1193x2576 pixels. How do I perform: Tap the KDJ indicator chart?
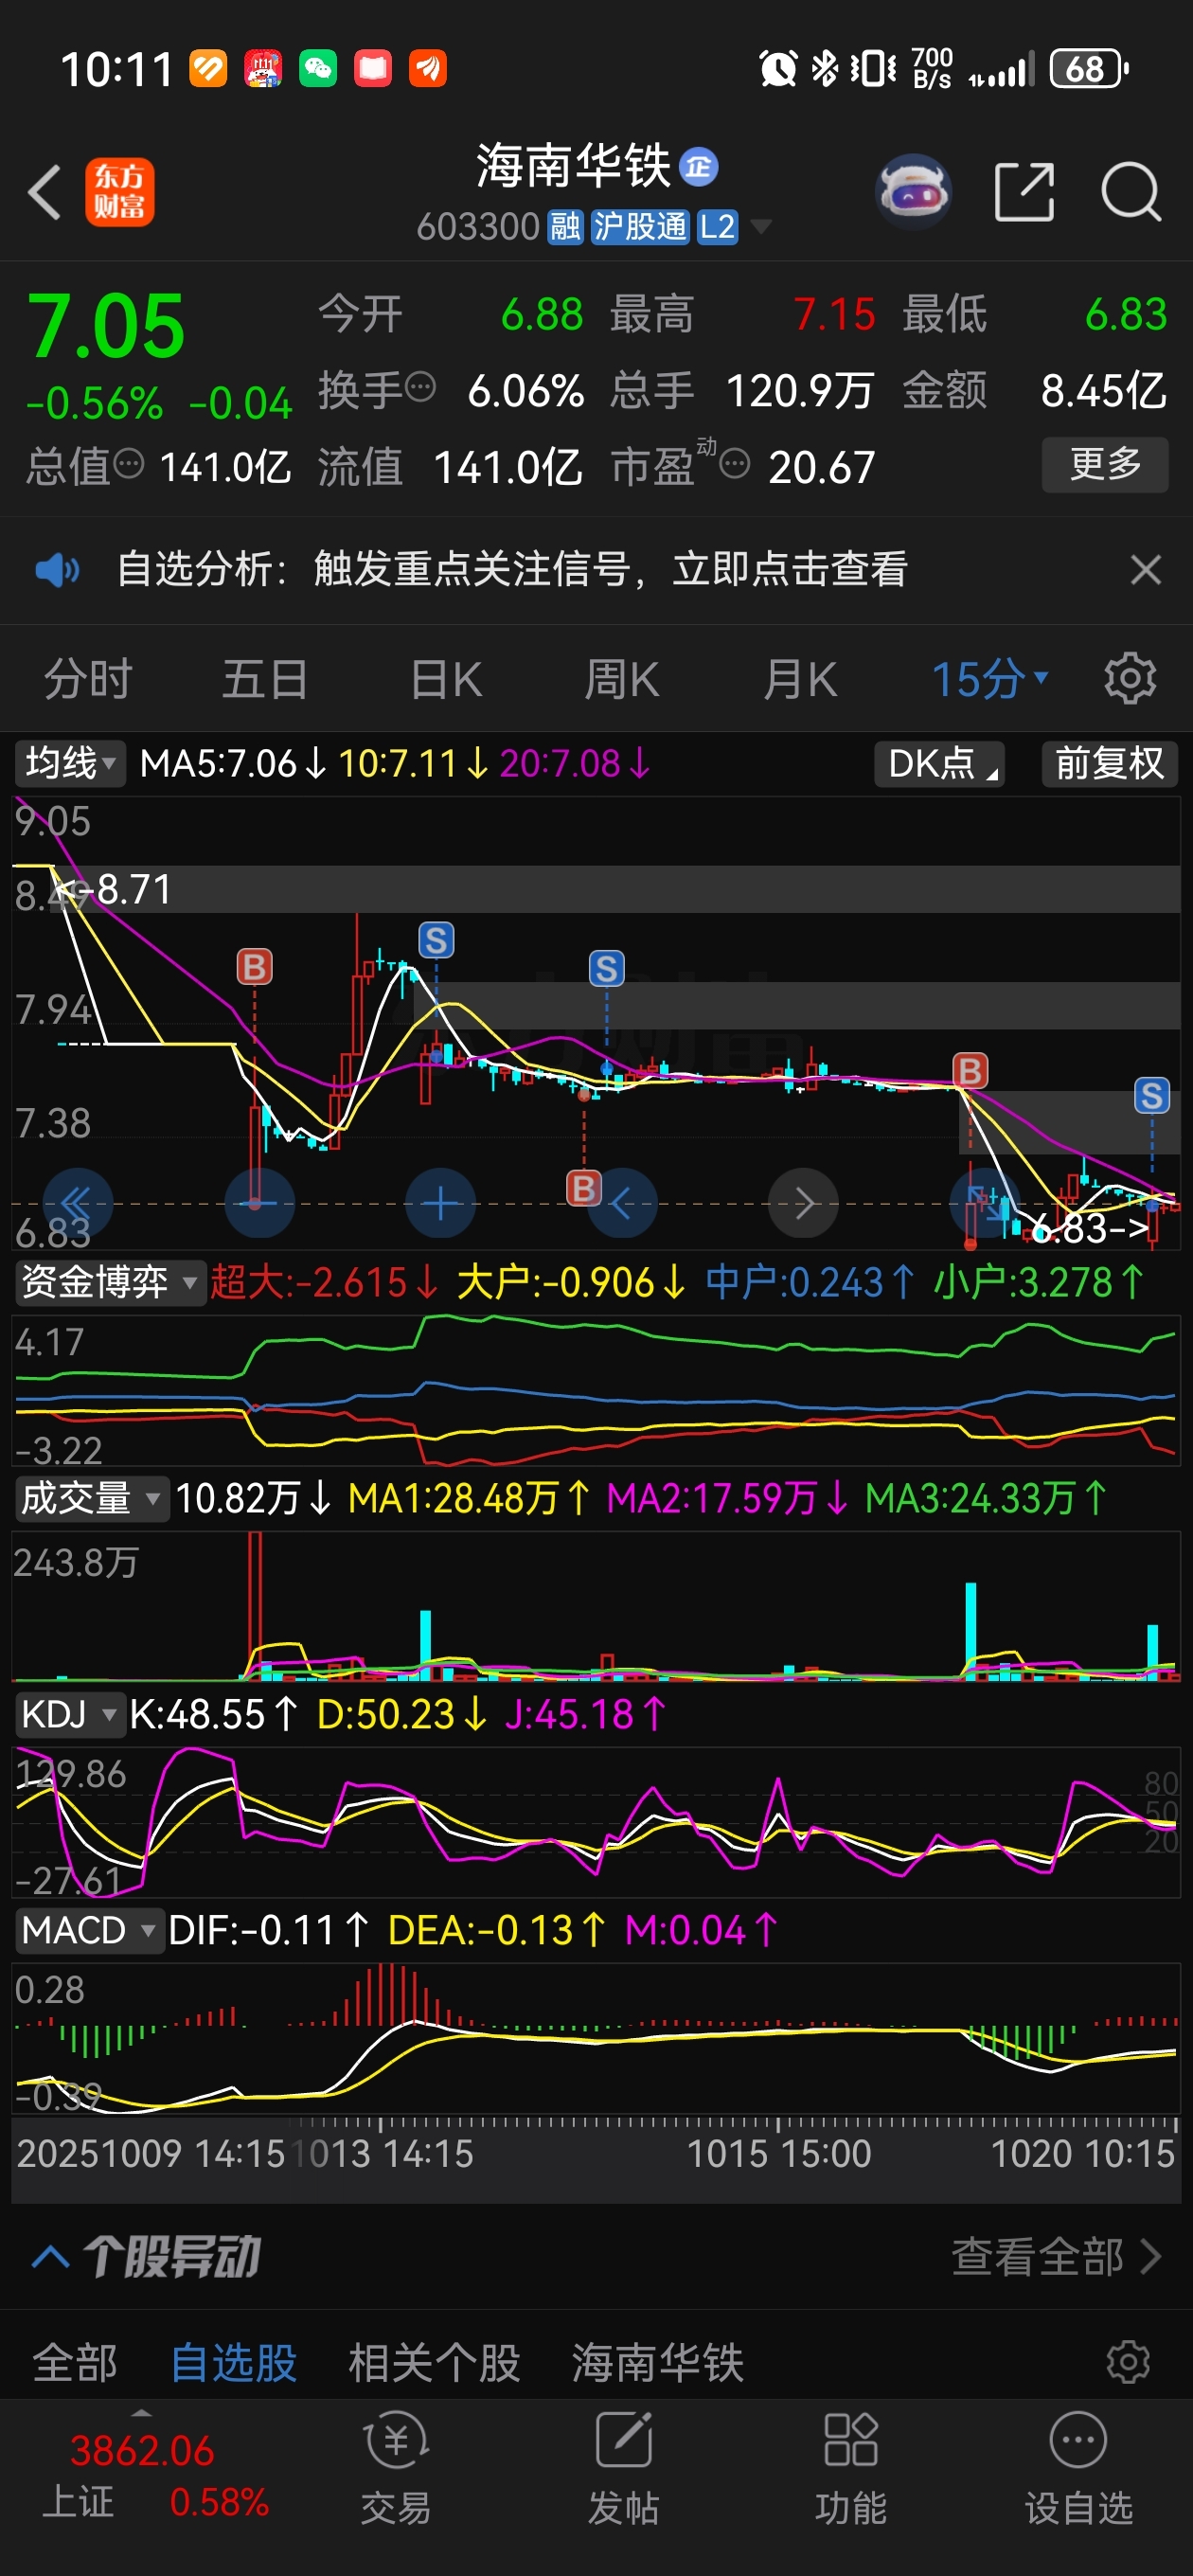pyautogui.click(x=596, y=1822)
